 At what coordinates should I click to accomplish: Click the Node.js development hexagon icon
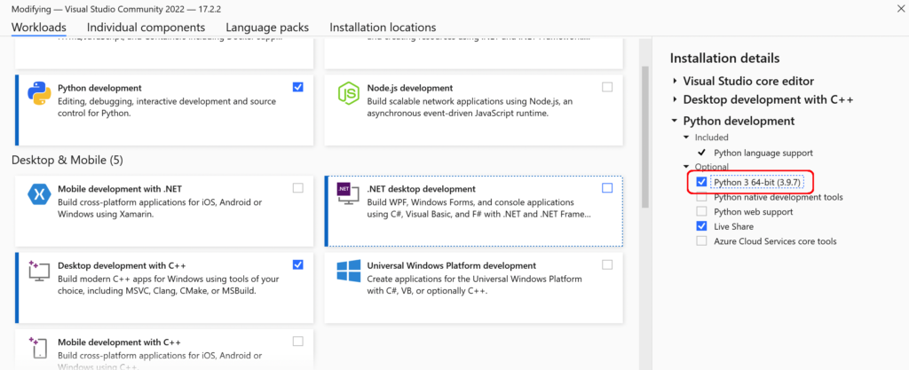point(348,93)
